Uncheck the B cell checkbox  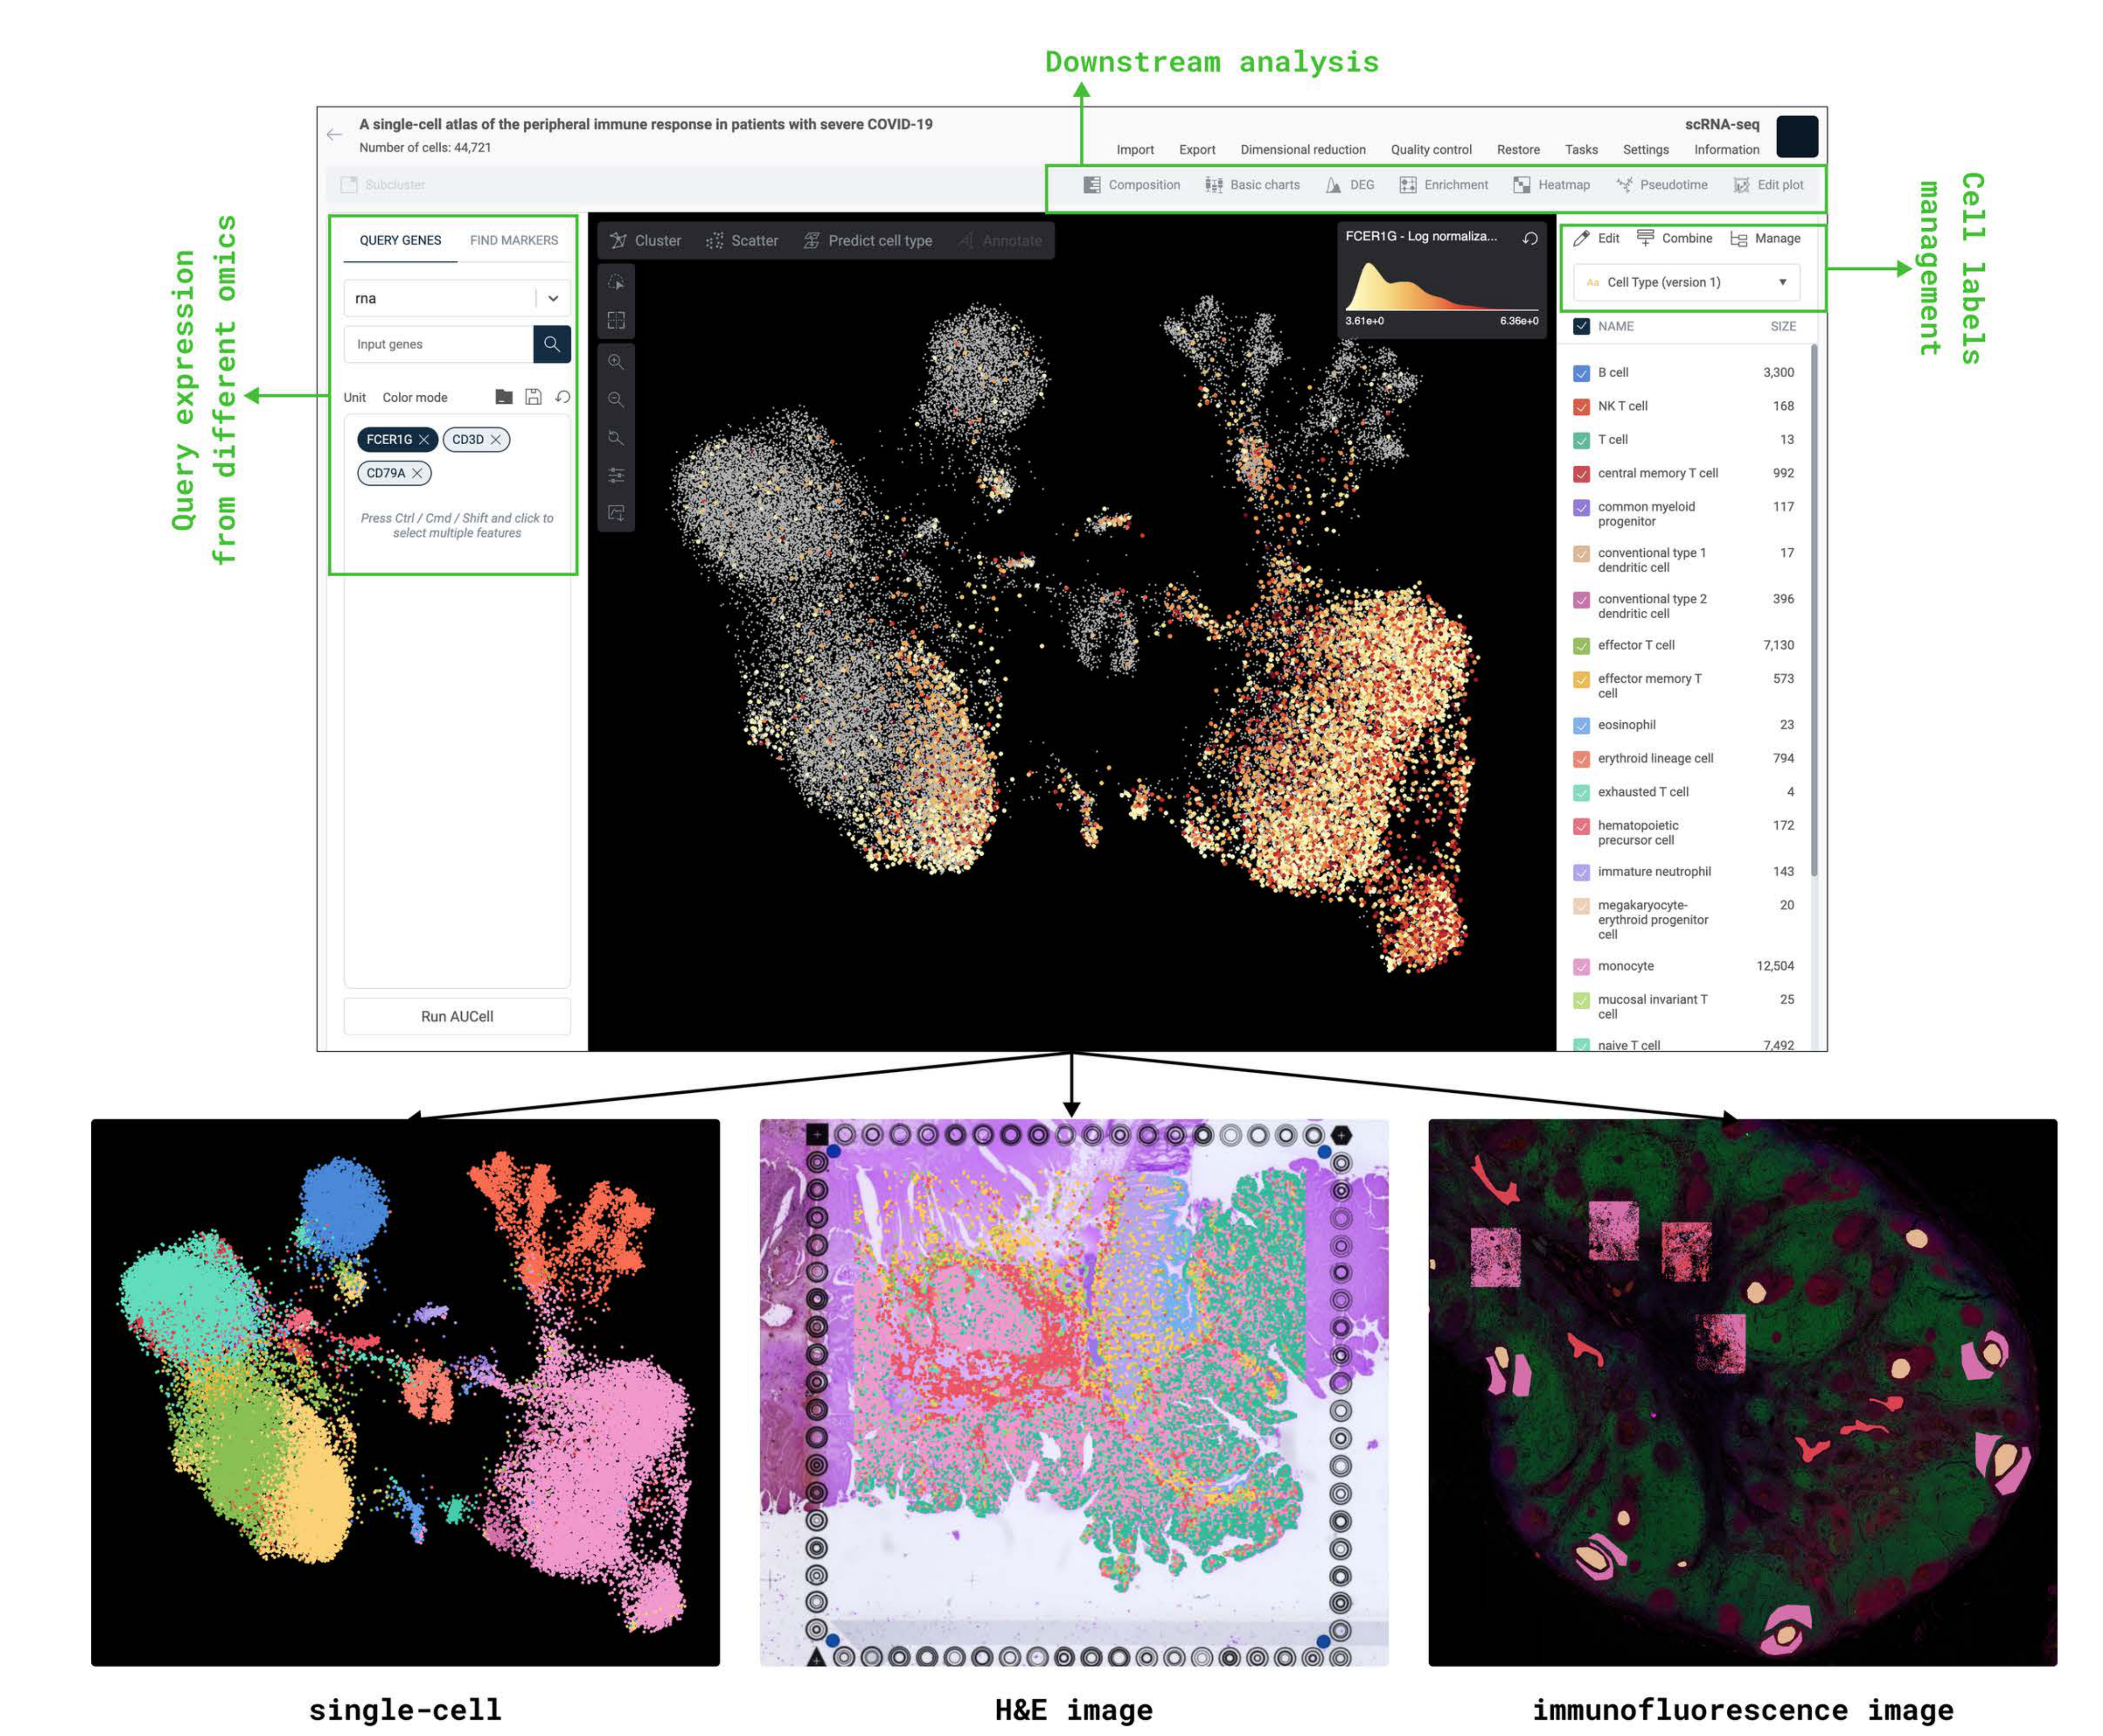pos(1580,373)
